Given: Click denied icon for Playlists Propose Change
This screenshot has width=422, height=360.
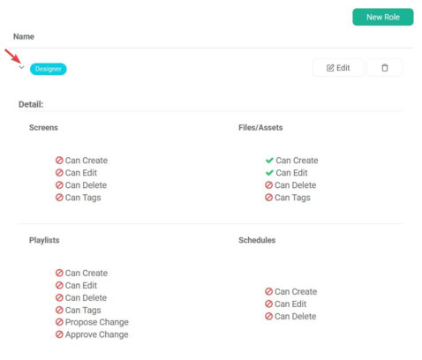Looking at the screenshot, I should point(59,322).
